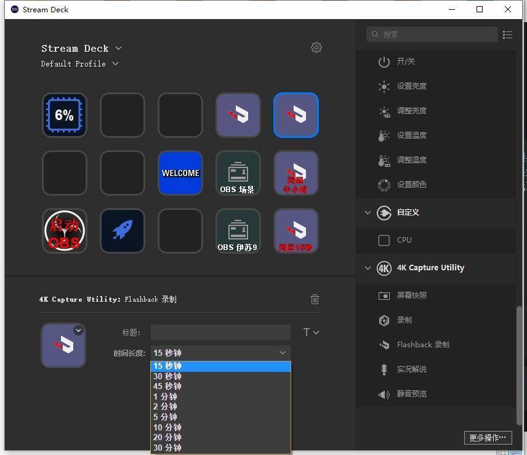Open the title font T dropdown

click(x=311, y=332)
